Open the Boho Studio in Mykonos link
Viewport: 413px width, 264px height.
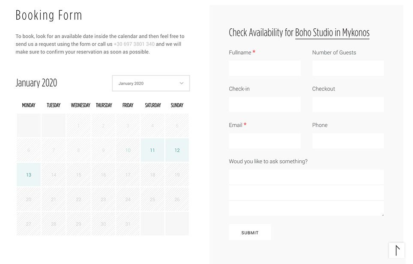point(332,33)
